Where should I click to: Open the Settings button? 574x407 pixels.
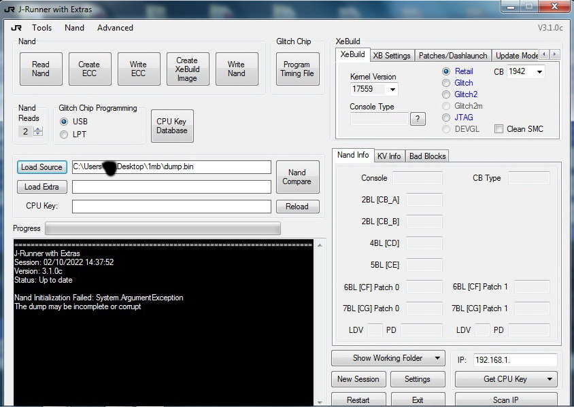(418, 379)
